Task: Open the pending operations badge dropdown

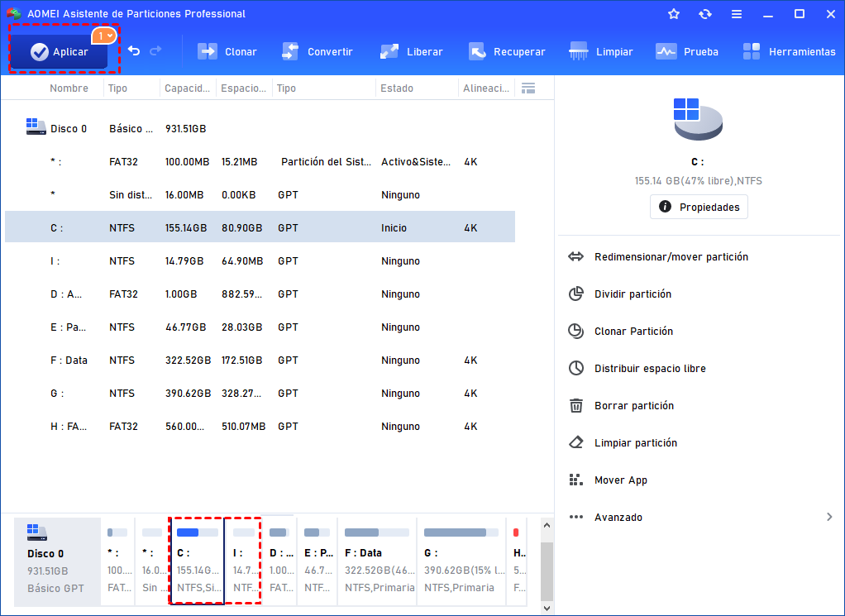Action: coord(104,36)
